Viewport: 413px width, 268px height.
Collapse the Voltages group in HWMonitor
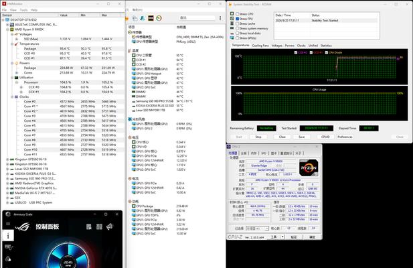[12, 34]
